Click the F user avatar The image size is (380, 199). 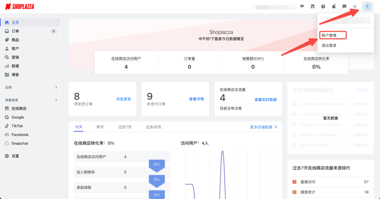coord(367,7)
